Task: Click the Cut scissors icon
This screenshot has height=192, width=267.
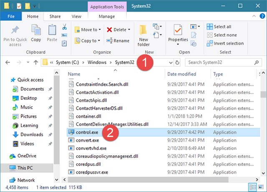Action: click(x=65, y=27)
